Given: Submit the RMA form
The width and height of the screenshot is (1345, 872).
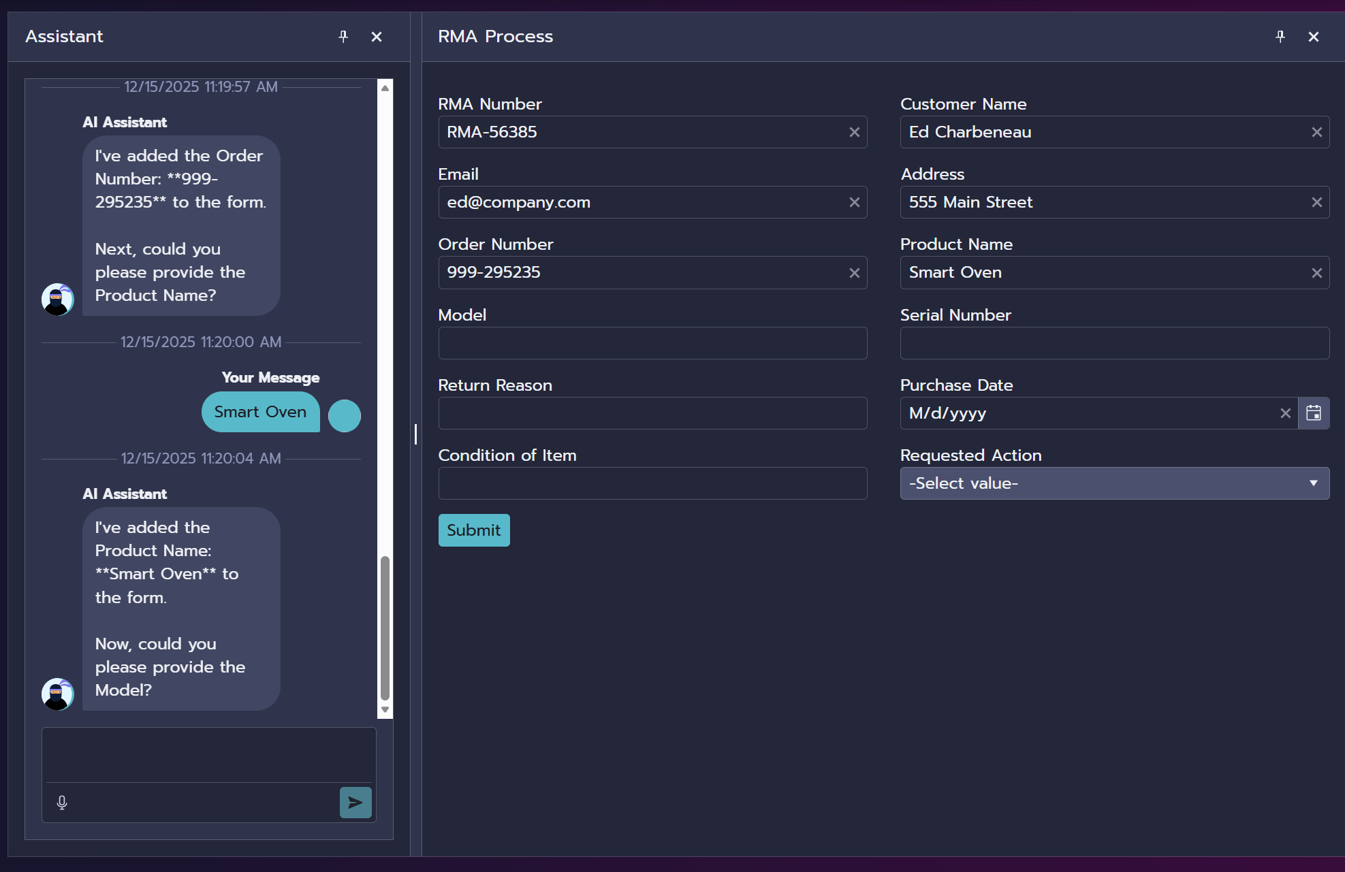Looking at the screenshot, I should [x=473, y=530].
